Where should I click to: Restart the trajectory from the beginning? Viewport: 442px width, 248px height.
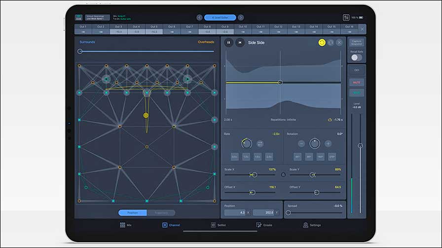pos(240,42)
